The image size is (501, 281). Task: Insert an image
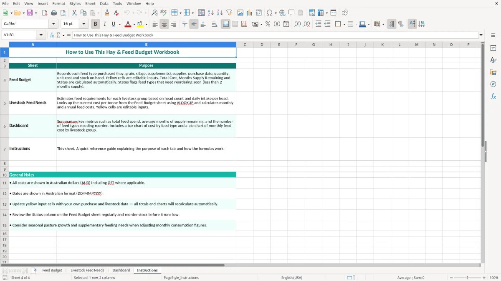(x=240, y=13)
